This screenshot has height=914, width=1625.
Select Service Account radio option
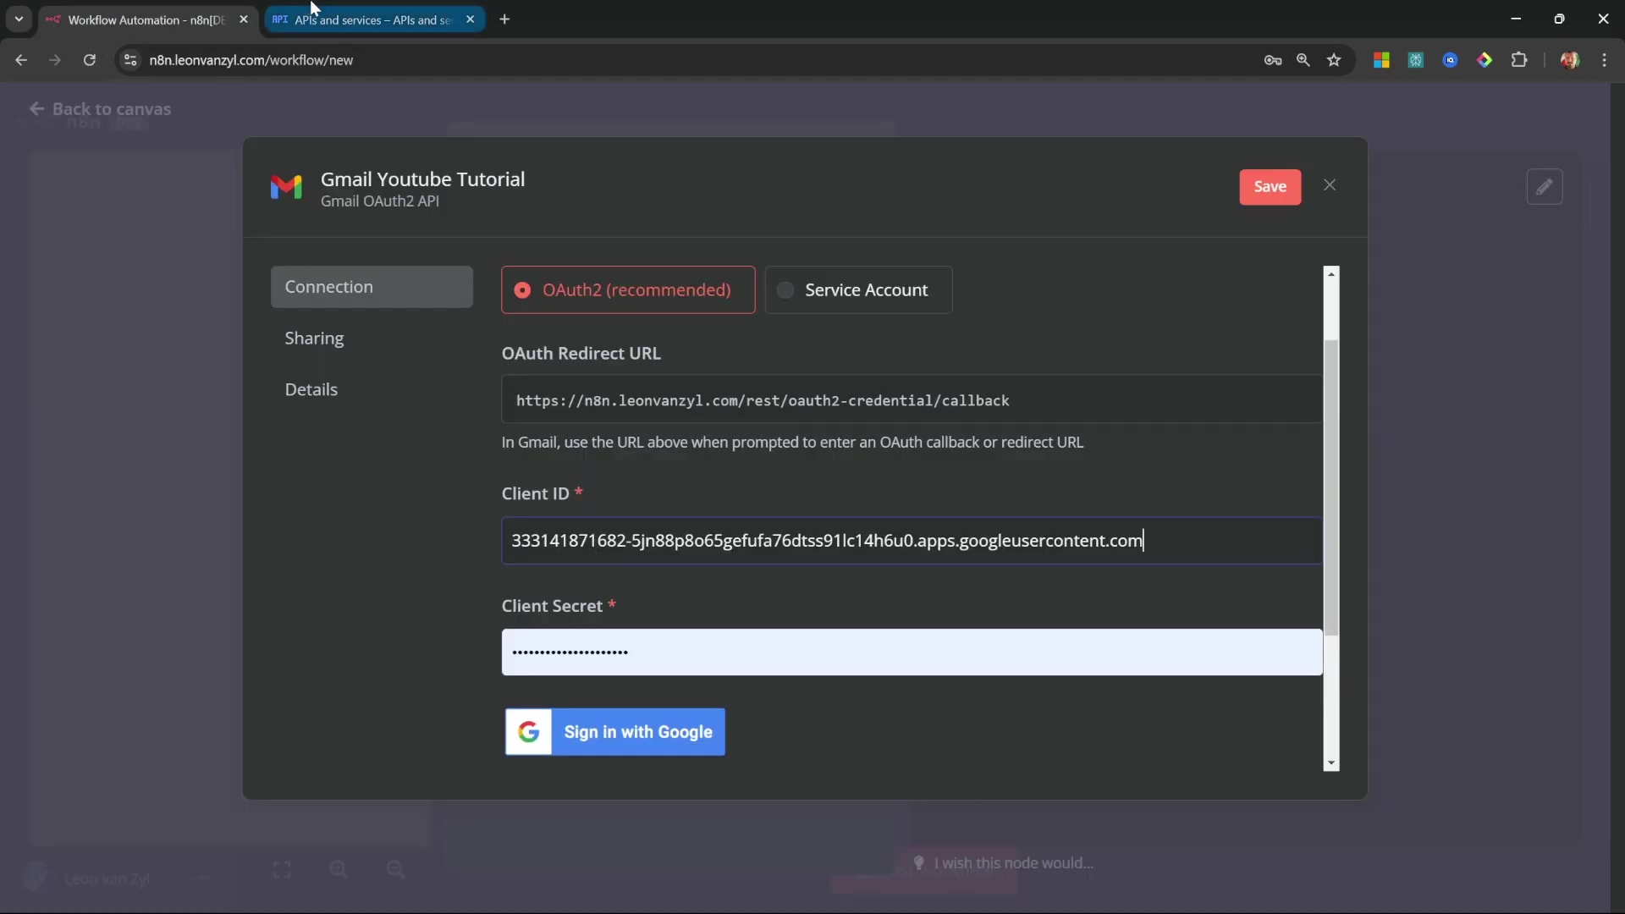[x=858, y=290]
